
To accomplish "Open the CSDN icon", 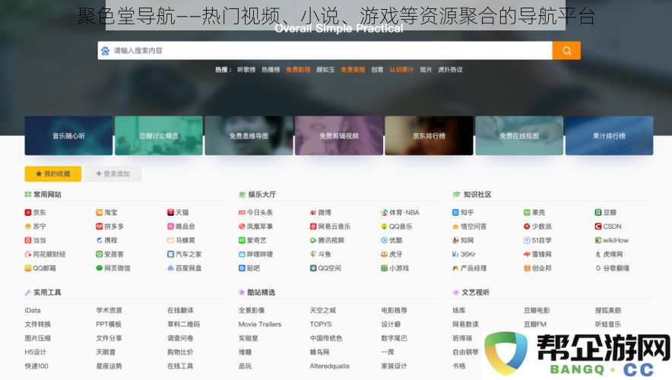I will [x=598, y=226].
